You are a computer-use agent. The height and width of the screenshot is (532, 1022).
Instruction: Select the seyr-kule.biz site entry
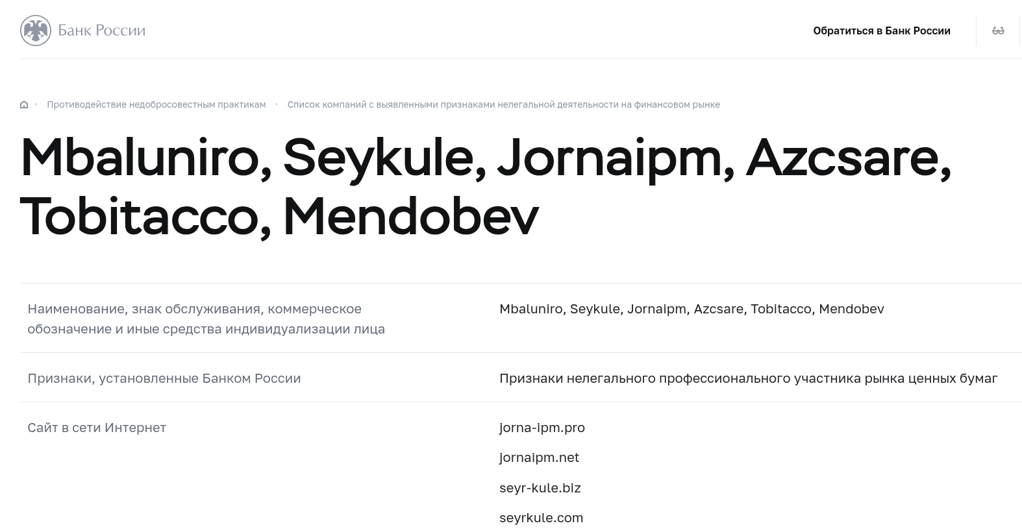(x=540, y=488)
